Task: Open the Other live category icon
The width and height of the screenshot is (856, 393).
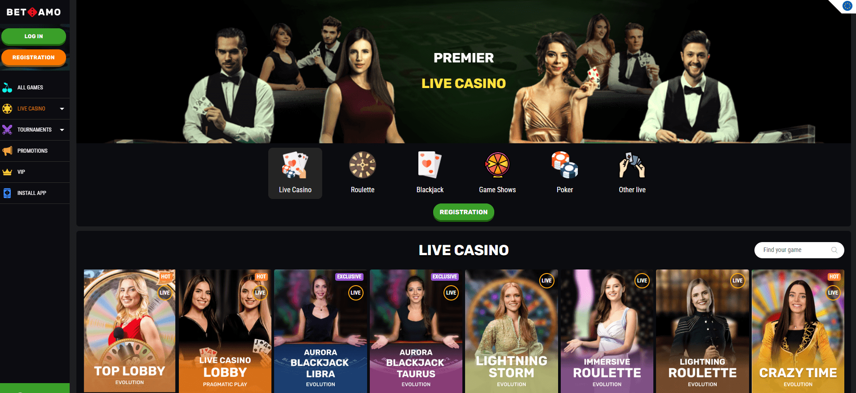Action: tap(632, 165)
